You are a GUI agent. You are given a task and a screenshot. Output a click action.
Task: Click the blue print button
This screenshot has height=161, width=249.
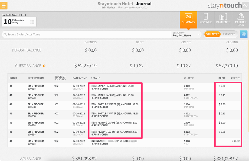click(244, 34)
